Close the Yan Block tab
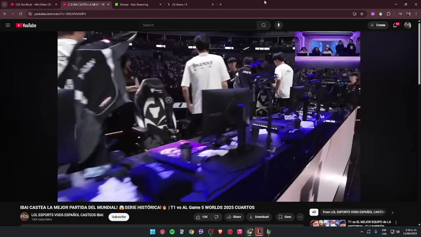Screen dimensions: 421x237 tap(56, 5)
